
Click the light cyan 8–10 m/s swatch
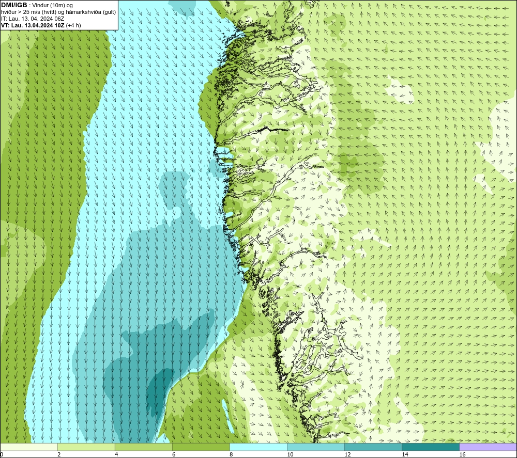click(258, 447)
